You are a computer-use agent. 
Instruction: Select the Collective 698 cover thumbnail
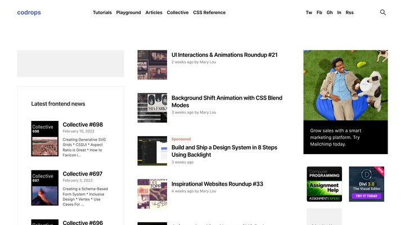coord(44,138)
